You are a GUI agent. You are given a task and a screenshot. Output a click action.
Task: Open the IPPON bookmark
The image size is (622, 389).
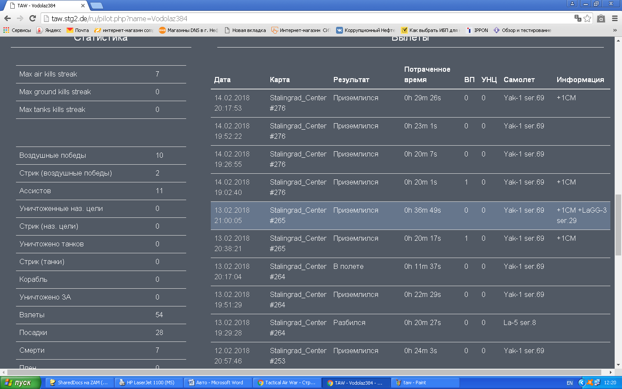pyautogui.click(x=477, y=30)
